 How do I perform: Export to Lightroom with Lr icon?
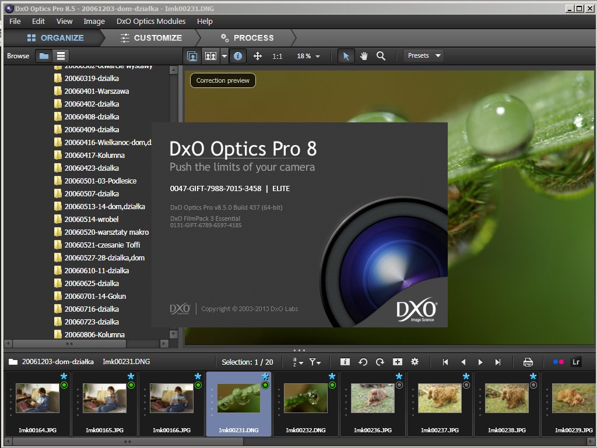[x=576, y=362]
